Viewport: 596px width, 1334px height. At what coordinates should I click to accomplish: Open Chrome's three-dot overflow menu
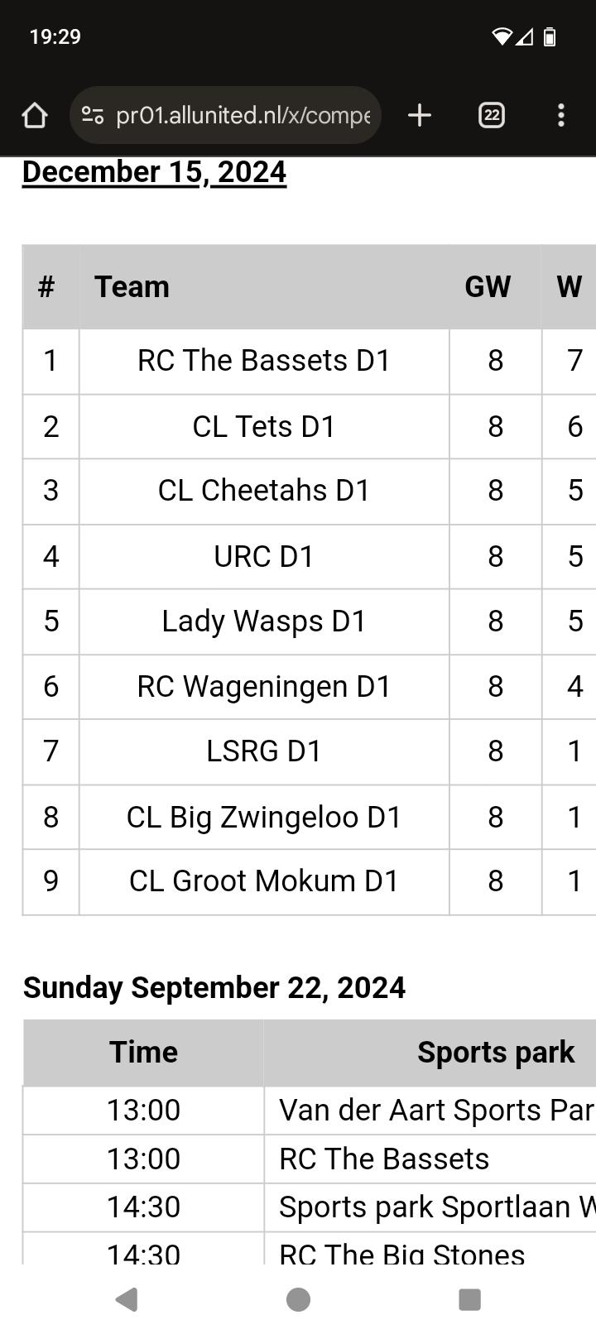pyautogui.click(x=561, y=115)
